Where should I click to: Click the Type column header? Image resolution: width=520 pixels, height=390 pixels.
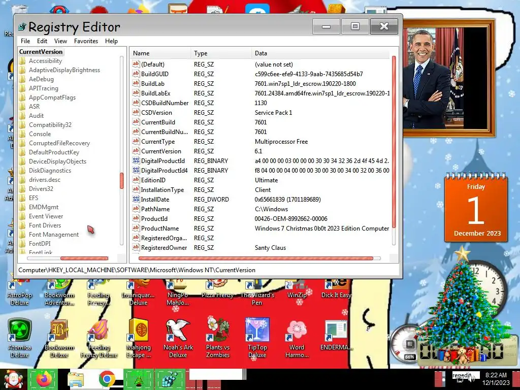[221, 53]
